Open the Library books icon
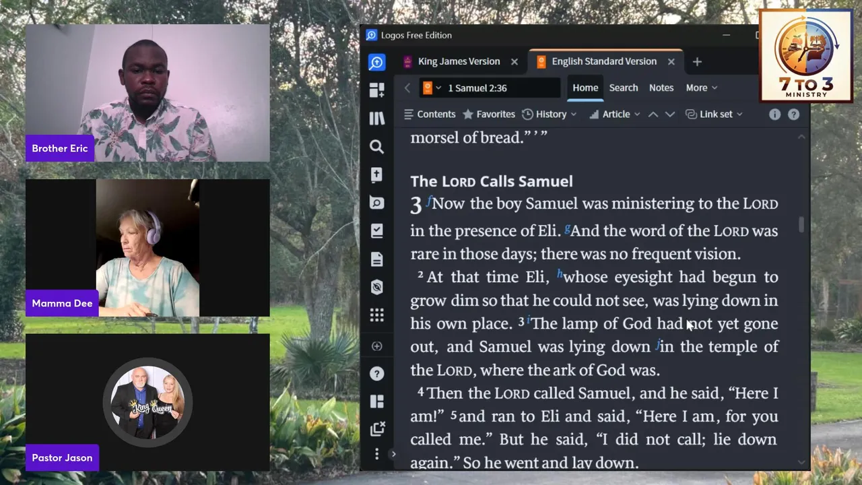This screenshot has height=485, width=862. [x=376, y=119]
